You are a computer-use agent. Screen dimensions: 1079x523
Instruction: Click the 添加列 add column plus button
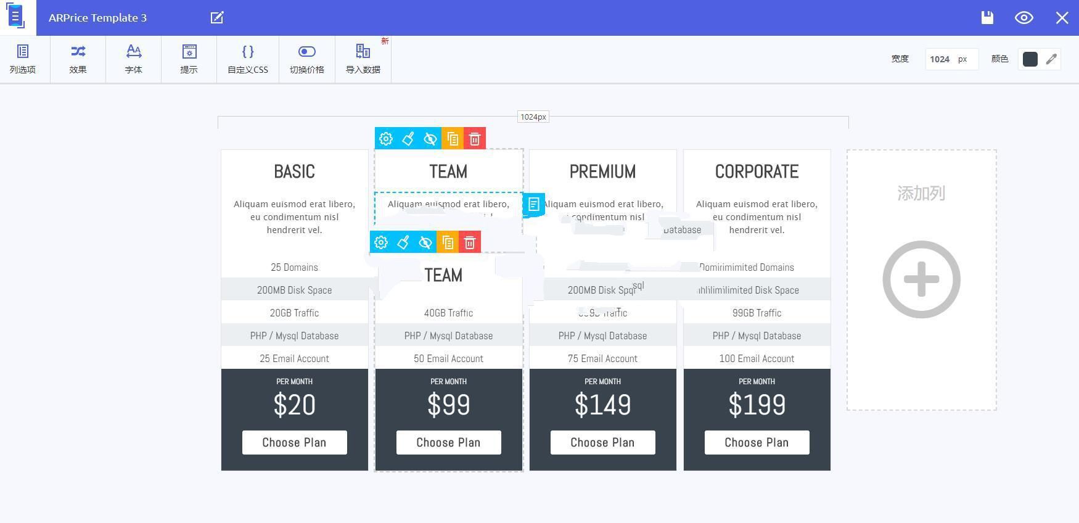[921, 279]
